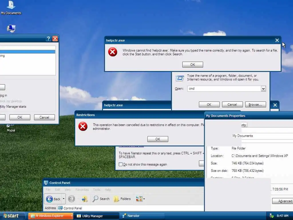The width and height of the screenshot is (293, 220).
Task: Click the 7:09:56 PM timestamp in Properties
Action: pos(280,189)
